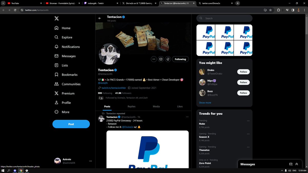Switch to the Likes tab

pyautogui.click(x=180, y=106)
